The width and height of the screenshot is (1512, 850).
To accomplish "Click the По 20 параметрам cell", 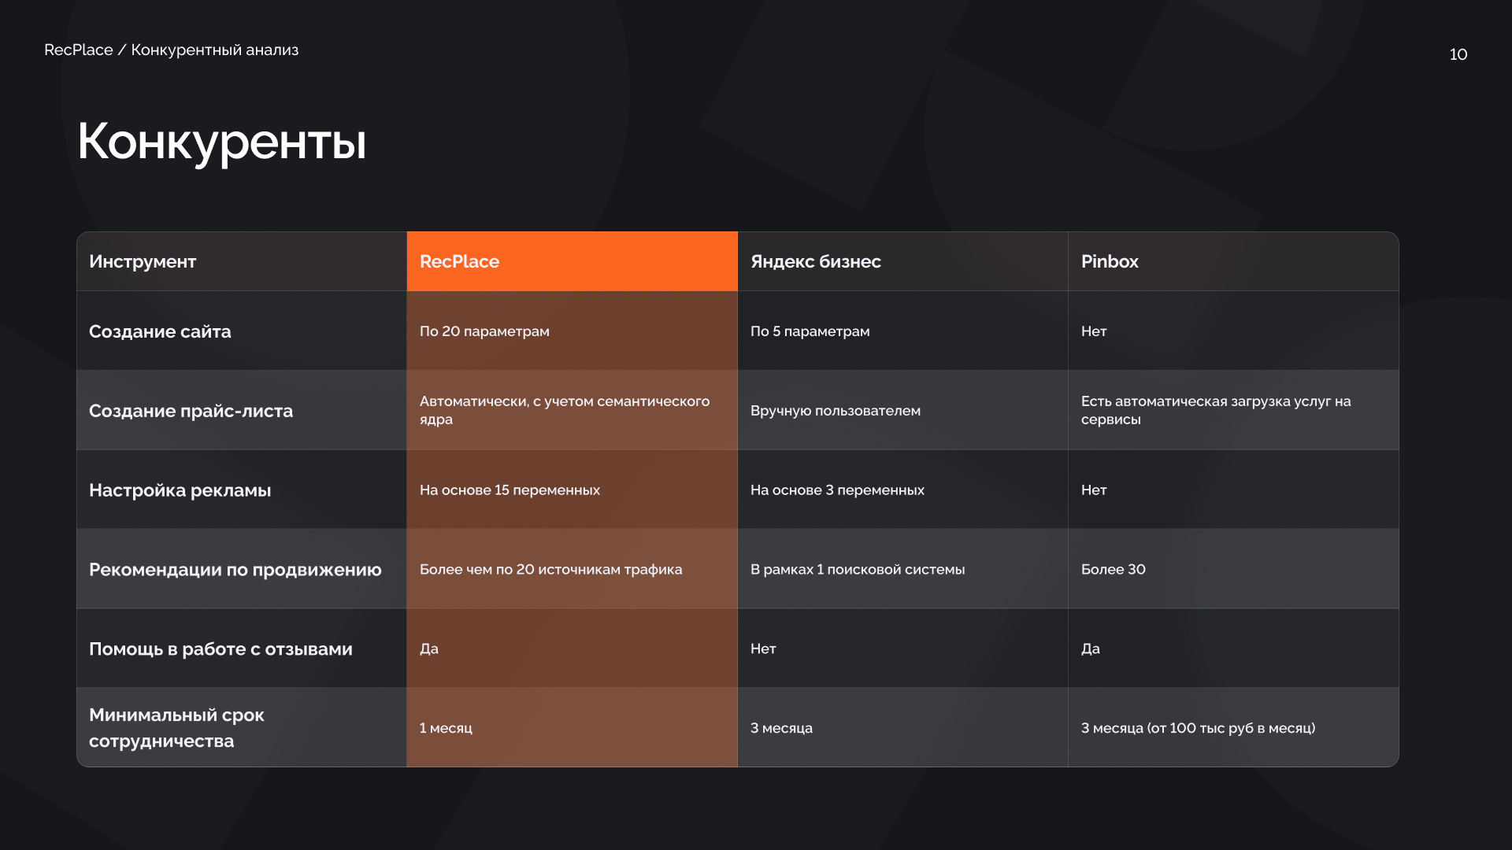I will point(484,331).
